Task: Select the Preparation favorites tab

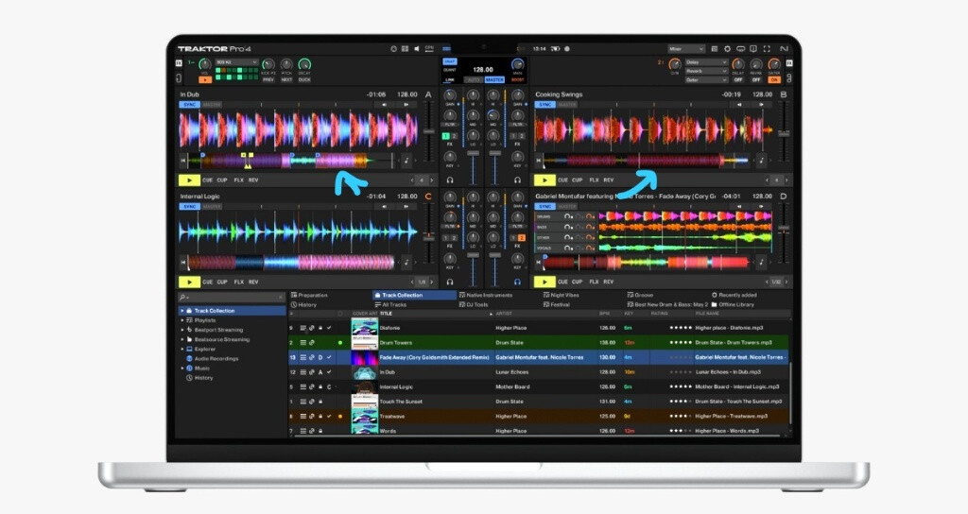Action: click(309, 295)
